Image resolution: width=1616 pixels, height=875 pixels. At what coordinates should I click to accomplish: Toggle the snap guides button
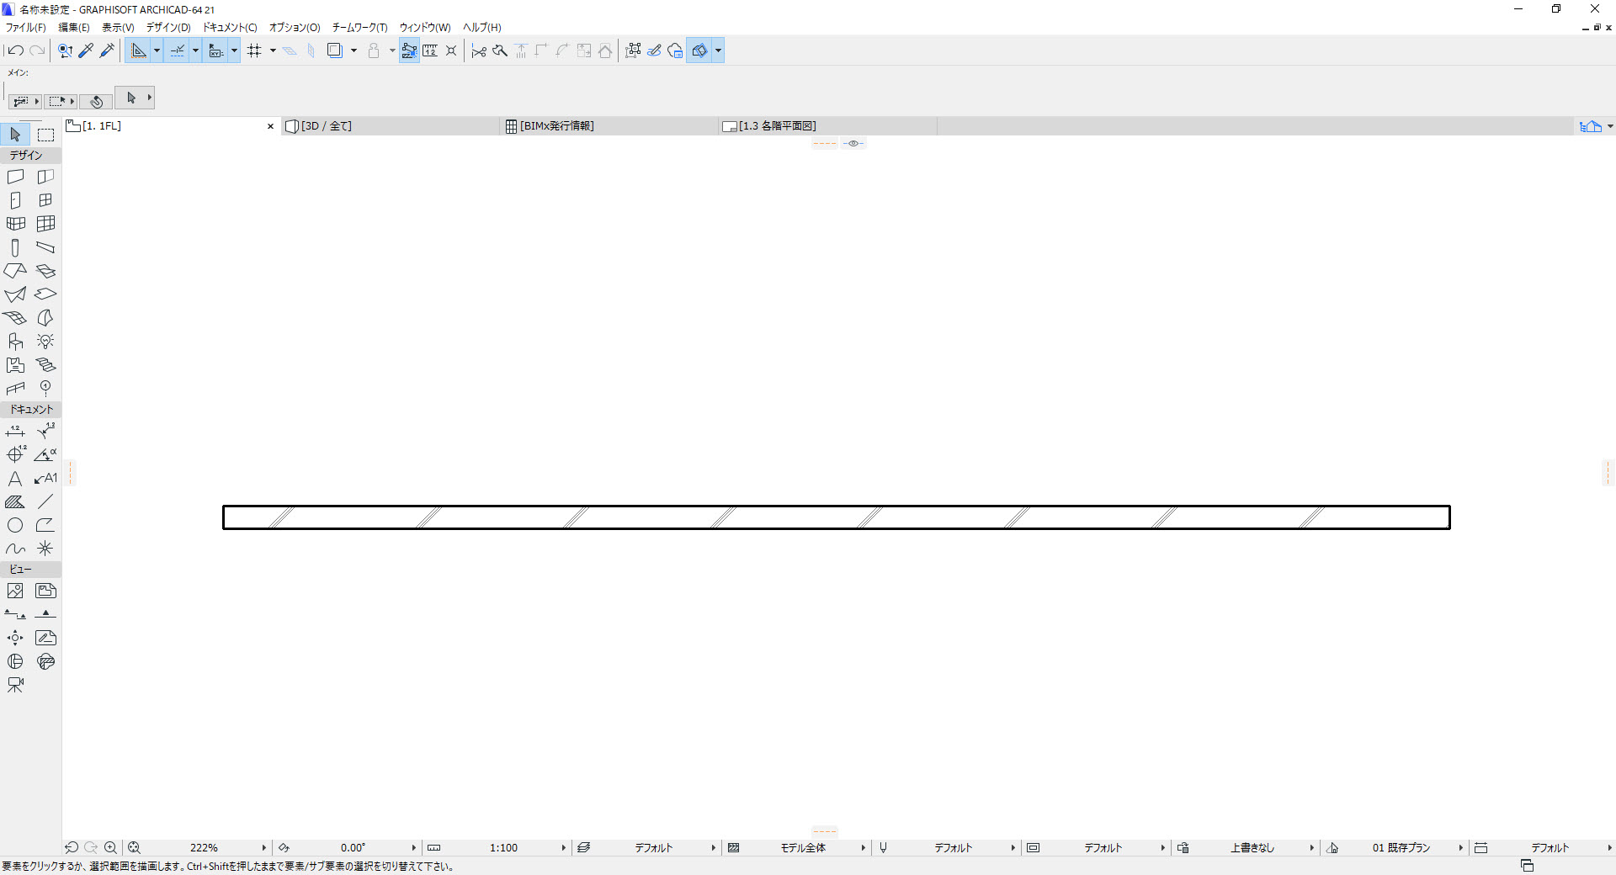178,50
